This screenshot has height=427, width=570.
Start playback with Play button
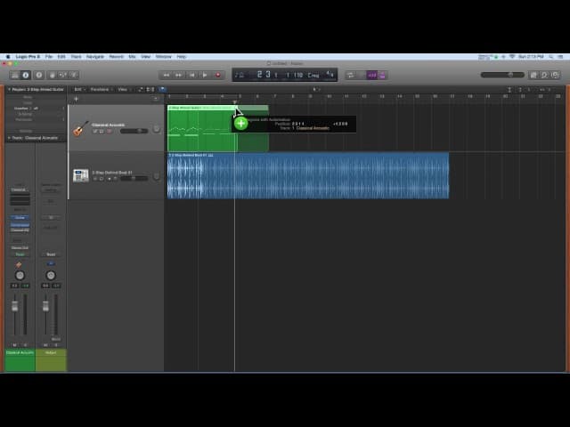click(205, 75)
